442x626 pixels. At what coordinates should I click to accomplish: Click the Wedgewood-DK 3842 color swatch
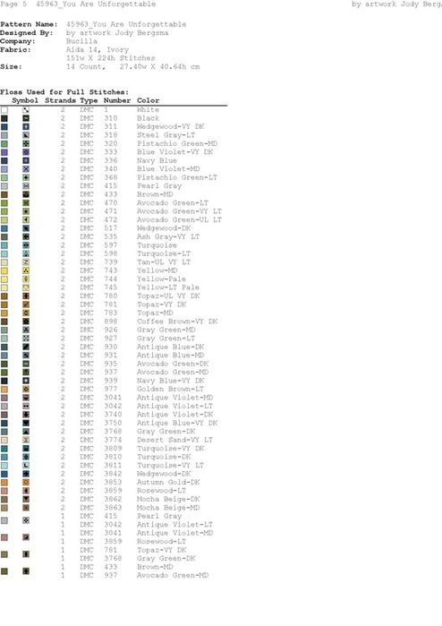pos(4,474)
